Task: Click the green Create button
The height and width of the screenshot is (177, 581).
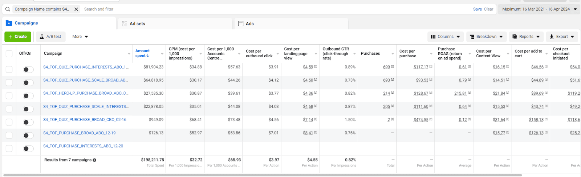Action: [17, 37]
